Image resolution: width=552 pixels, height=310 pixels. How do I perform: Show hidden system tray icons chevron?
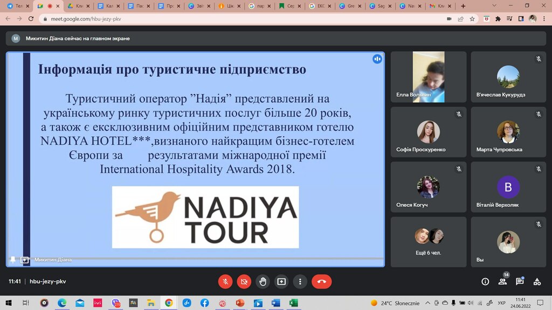coord(427,303)
